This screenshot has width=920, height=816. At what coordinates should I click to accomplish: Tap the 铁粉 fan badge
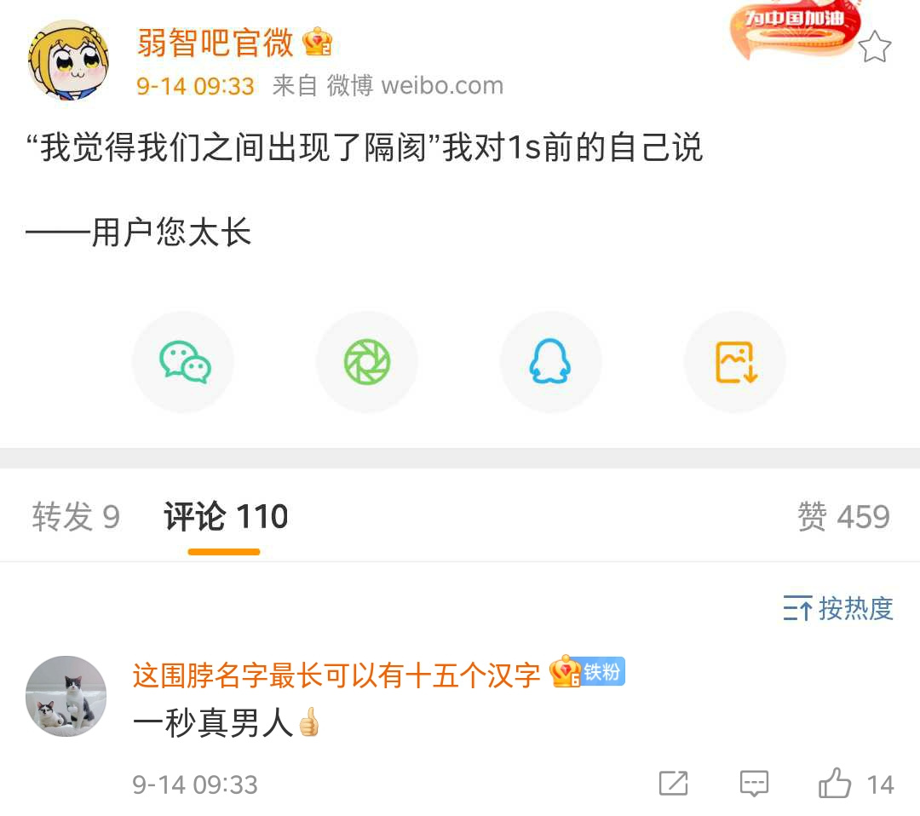tap(603, 672)
